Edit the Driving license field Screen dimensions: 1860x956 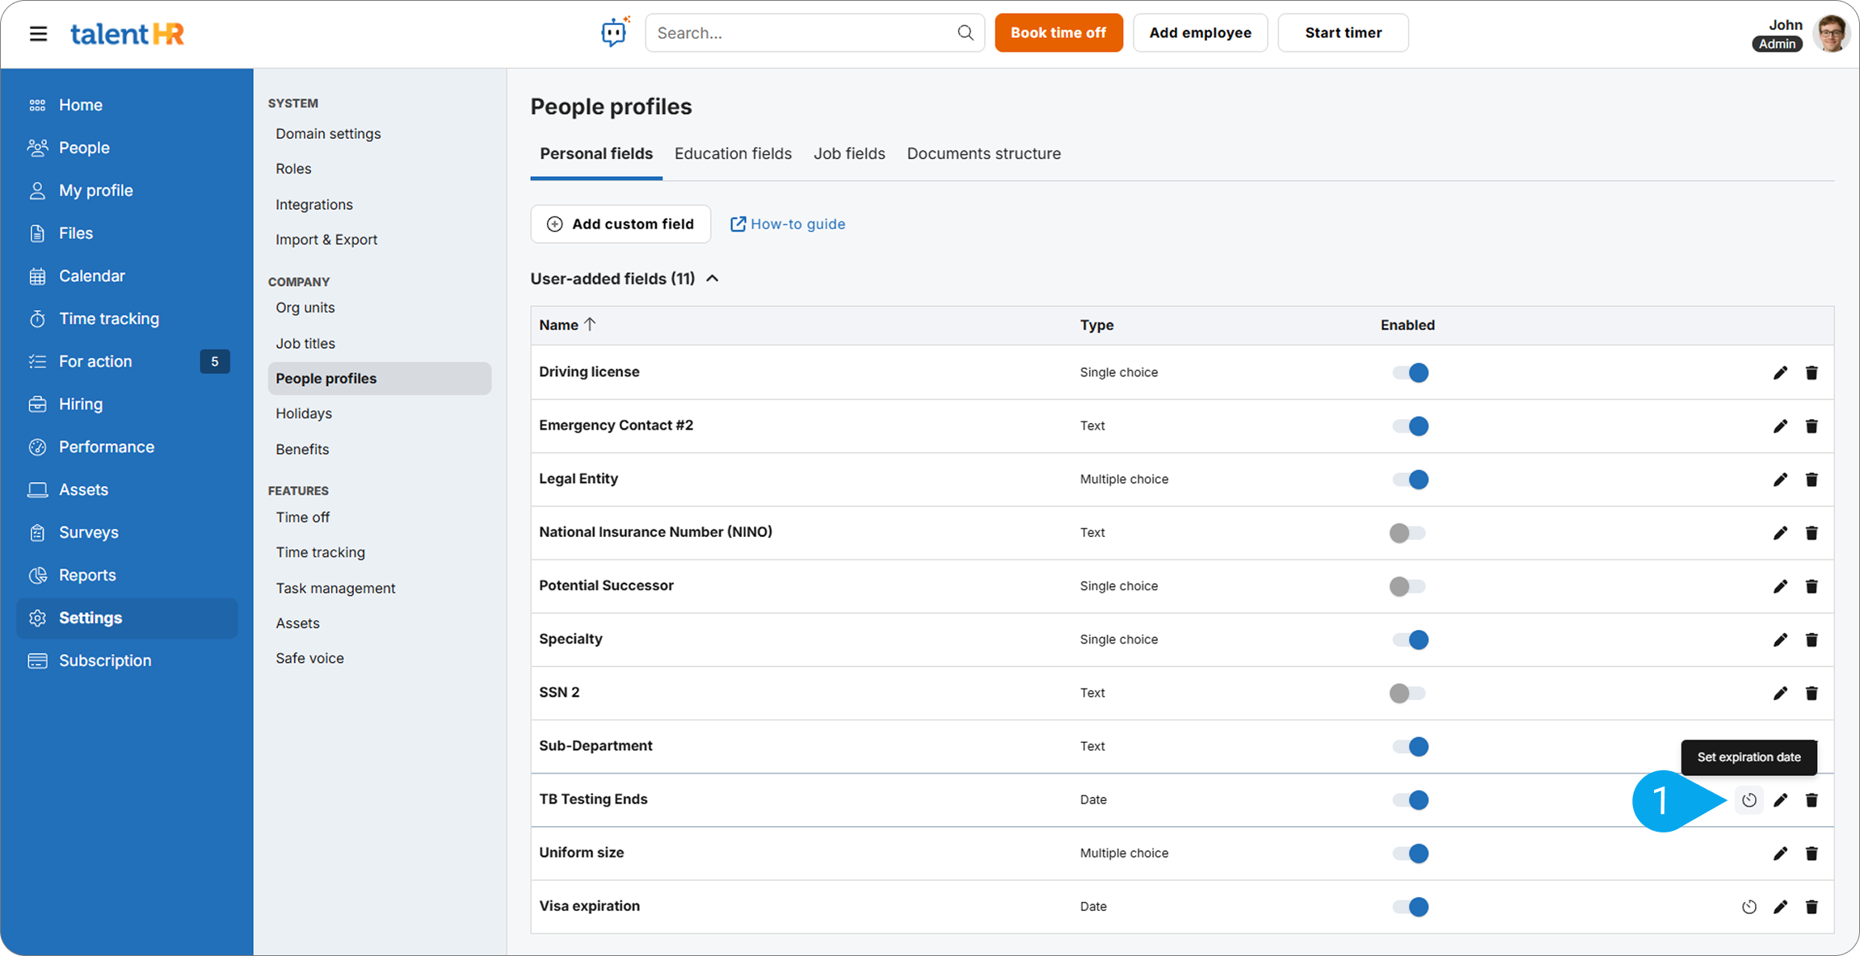(1780, 372)
